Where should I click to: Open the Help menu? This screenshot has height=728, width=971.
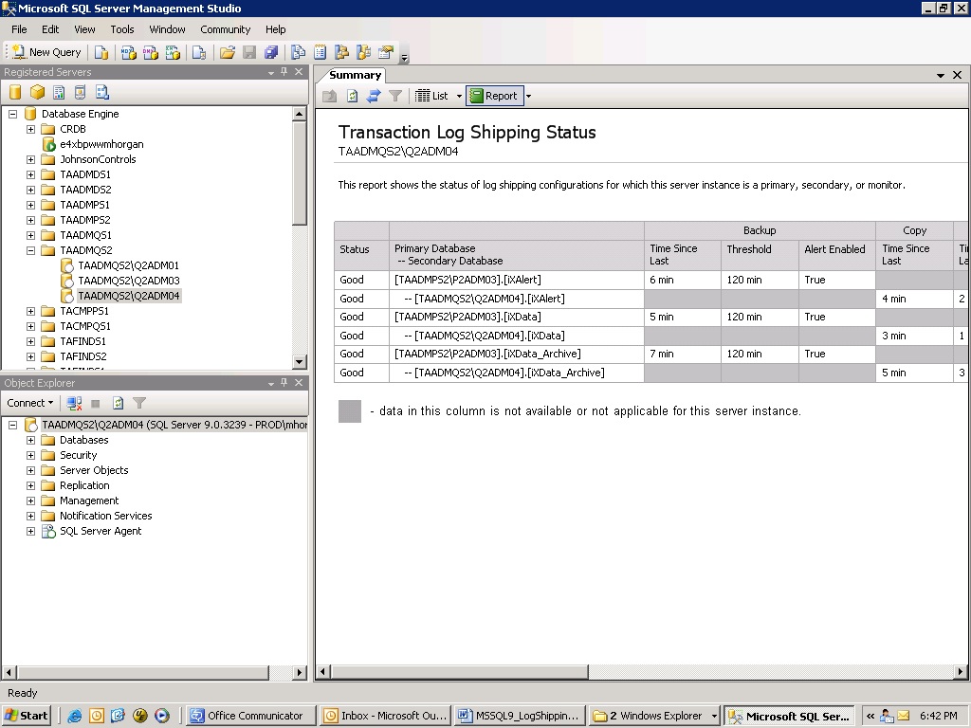pos(276,29)
